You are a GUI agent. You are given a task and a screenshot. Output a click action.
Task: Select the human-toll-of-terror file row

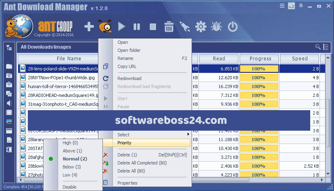pyautogui.click(x=63, y=86)
